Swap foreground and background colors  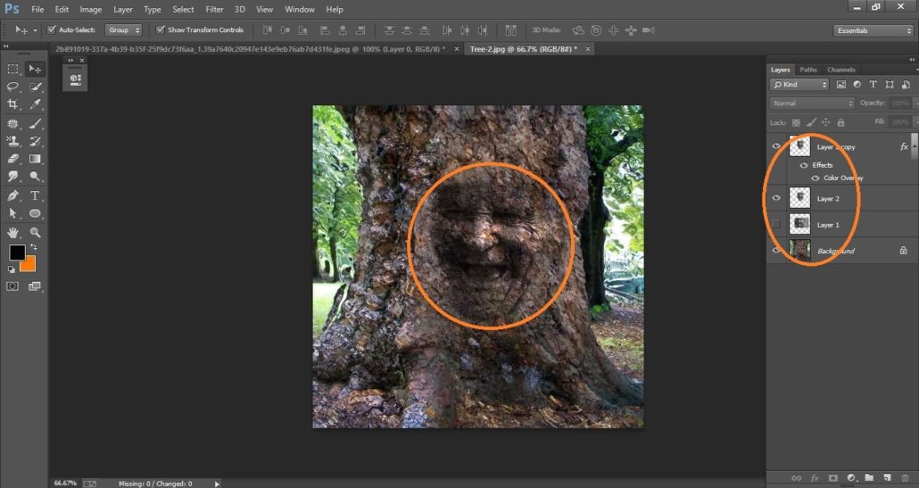(33, 247)
